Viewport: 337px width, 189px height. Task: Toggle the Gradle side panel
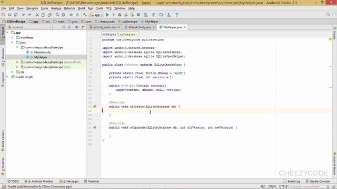(x=335, y=33)
